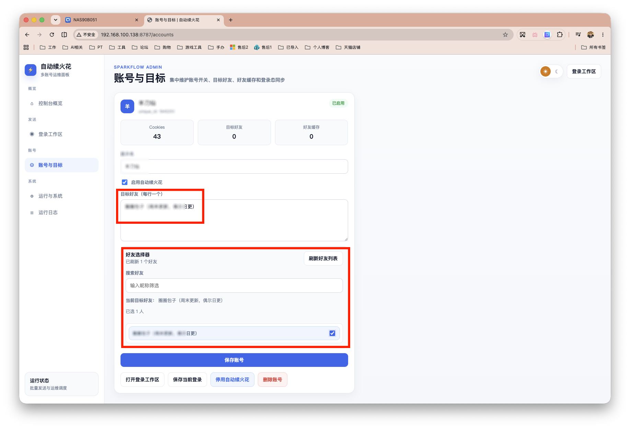This screenshot has width=630, height=429.
Task: Click the 运行状态 status card
Action: pos(61,384)
